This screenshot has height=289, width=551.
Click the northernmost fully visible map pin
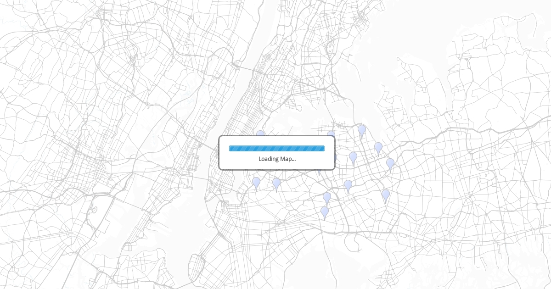tap(362, 130)
